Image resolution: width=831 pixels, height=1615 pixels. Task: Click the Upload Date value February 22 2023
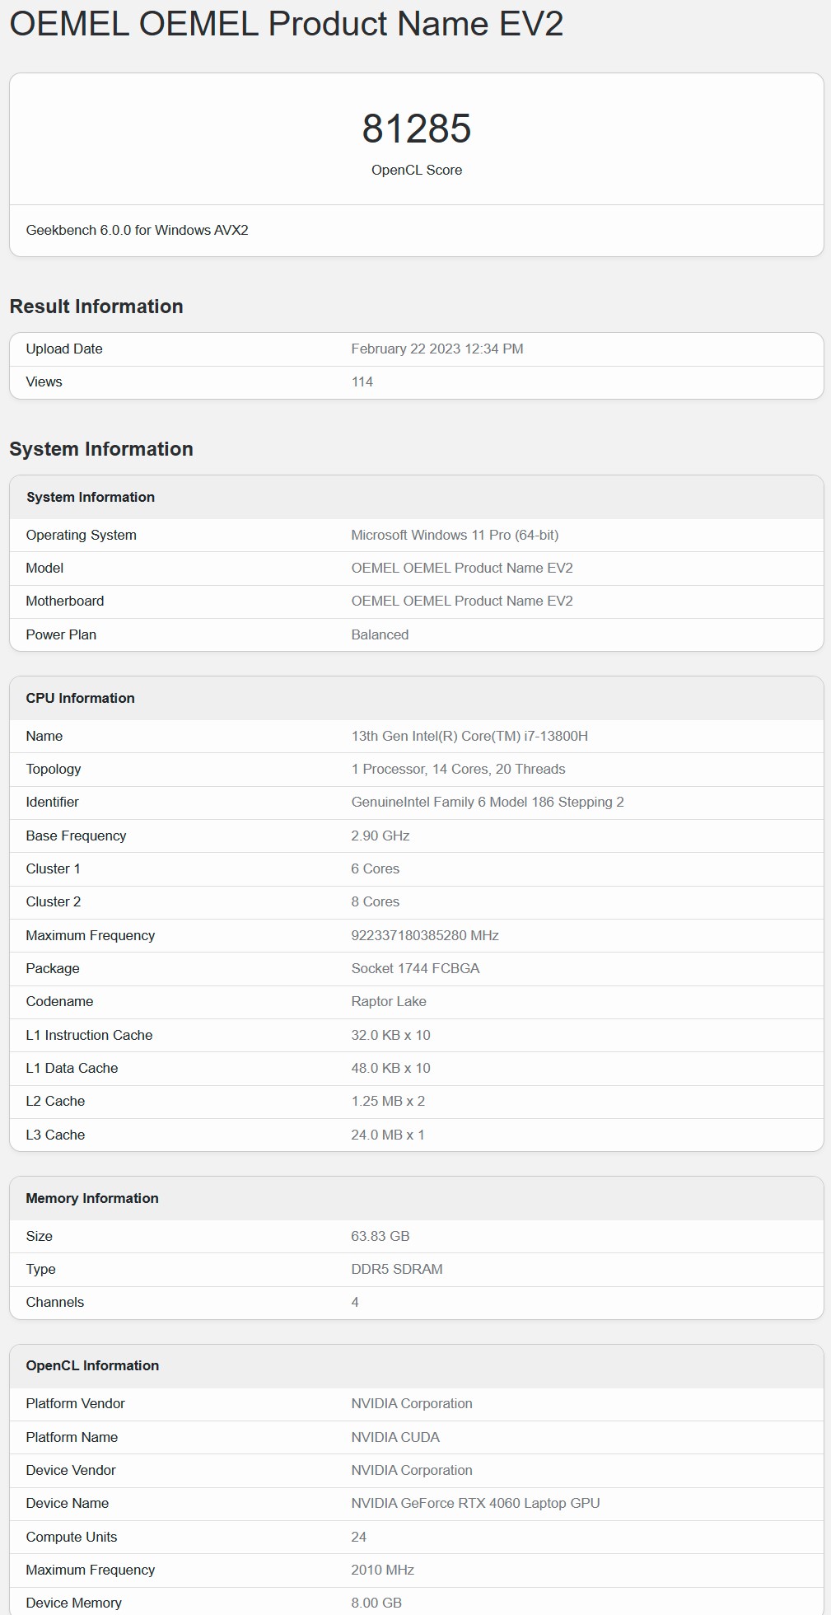(x=437, y=349)
